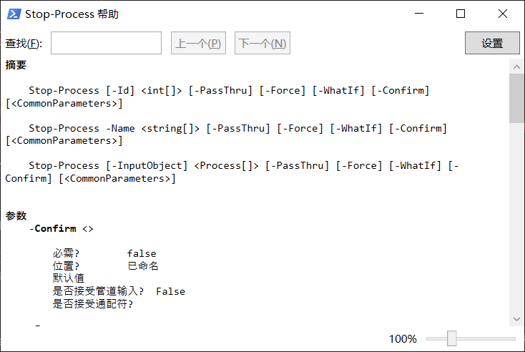This screenshot has height=352, width=525.
Task: Click the Stop-Process 帮助 window title
Action: [72, 14]
